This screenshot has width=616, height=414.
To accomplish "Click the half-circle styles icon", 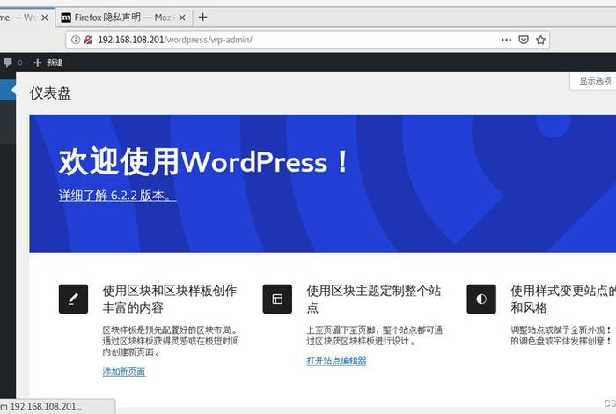I will pyautogui.click(x=481, y=299).
